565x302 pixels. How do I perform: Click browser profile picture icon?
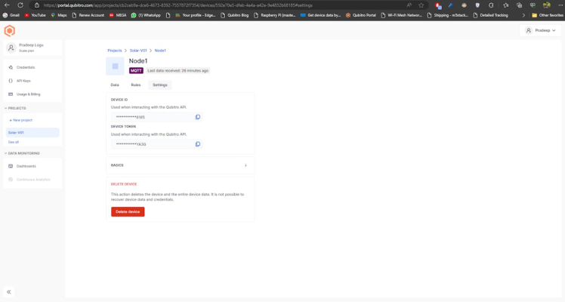[x=547, y=5]
